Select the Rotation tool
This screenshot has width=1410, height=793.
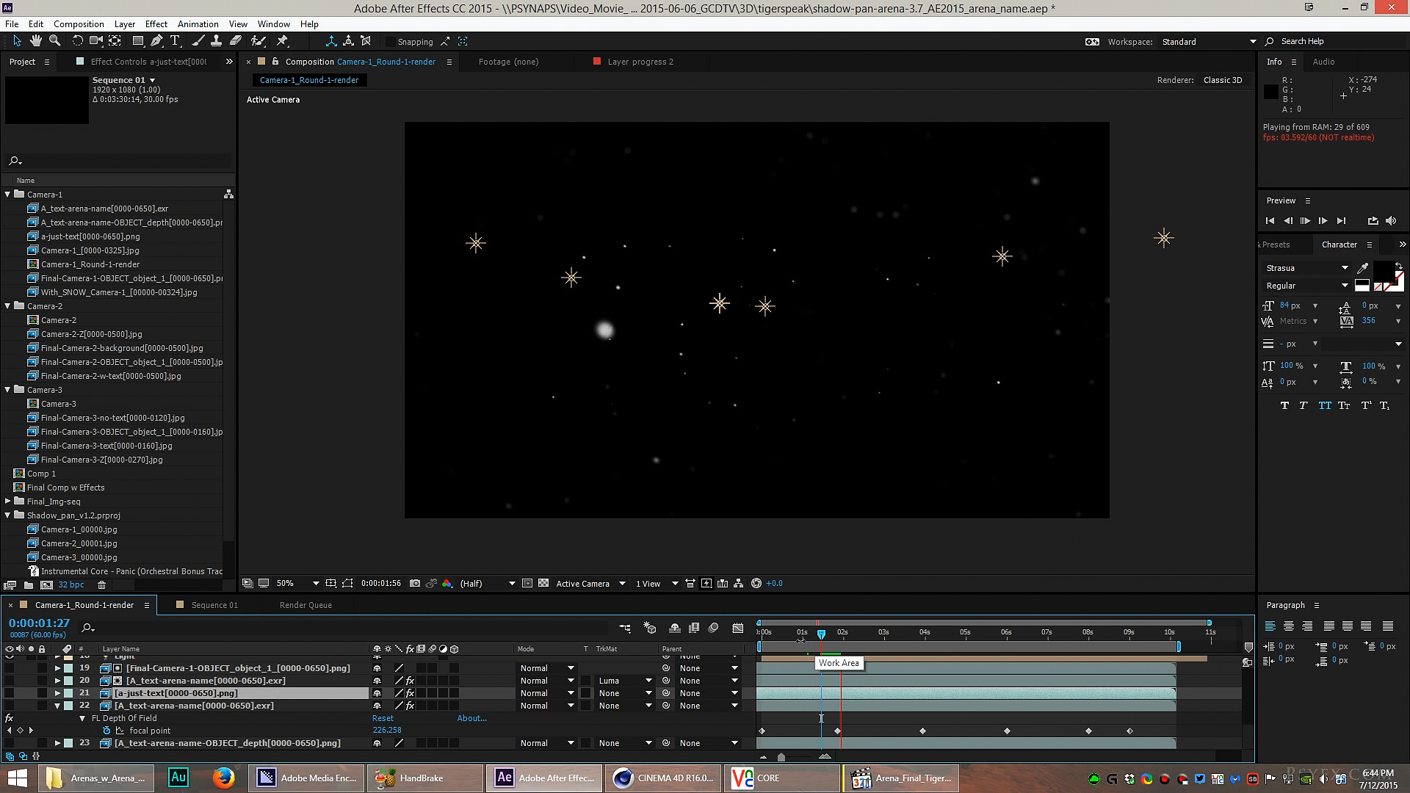77,41
